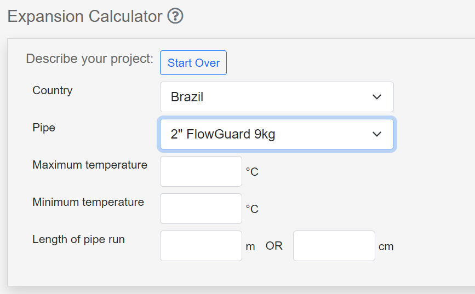This screenshot has width=475, height=294.
Task: Open the Country dropdown showing Brazil
Action: tap(276, 97)
